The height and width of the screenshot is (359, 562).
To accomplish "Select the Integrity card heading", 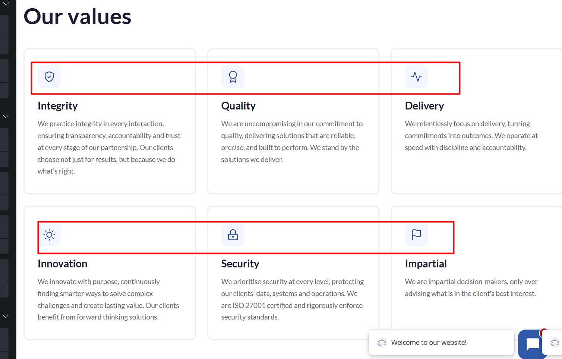I will tap(58, 106).
